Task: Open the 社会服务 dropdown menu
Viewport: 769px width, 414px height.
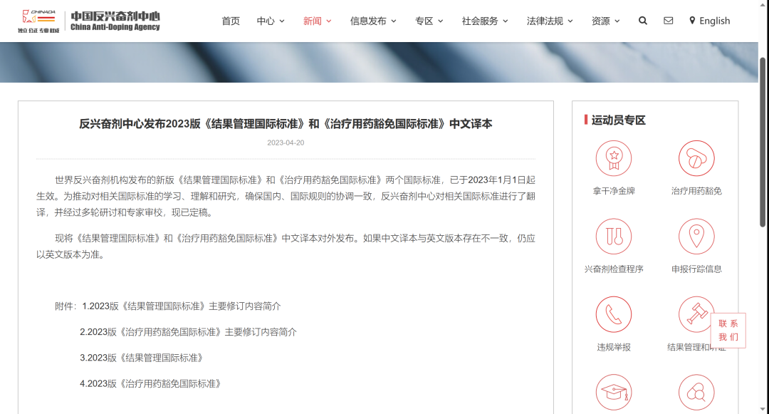Action: (x=485, y=21)
